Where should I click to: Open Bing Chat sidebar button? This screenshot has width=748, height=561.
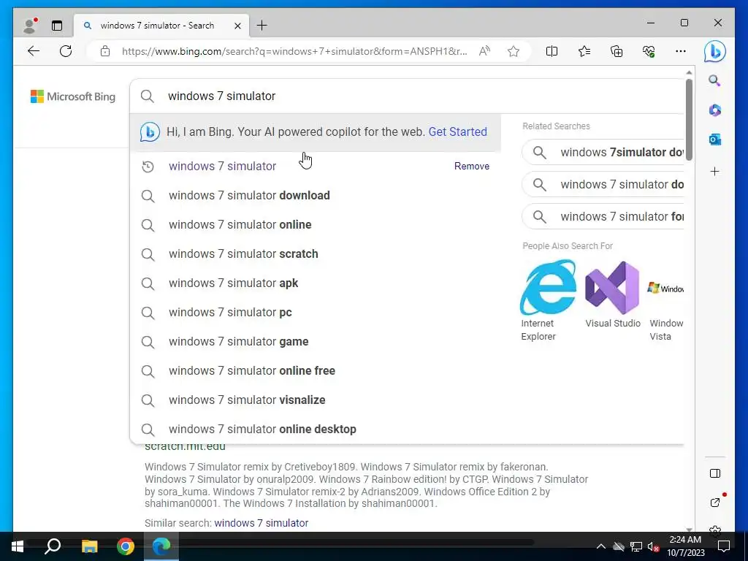click(x=714, y=52)
